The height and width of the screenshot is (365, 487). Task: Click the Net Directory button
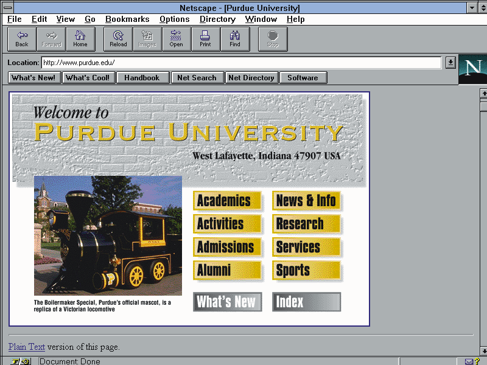coord(251,78)
